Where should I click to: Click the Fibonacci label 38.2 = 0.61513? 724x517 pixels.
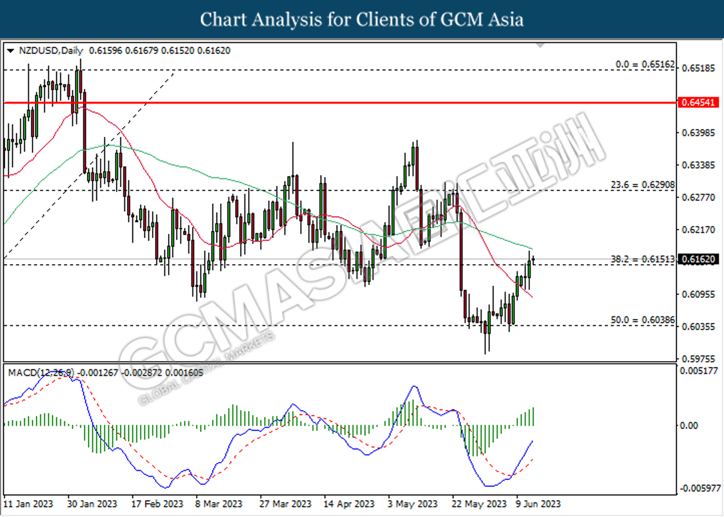[x=643, y=259]
